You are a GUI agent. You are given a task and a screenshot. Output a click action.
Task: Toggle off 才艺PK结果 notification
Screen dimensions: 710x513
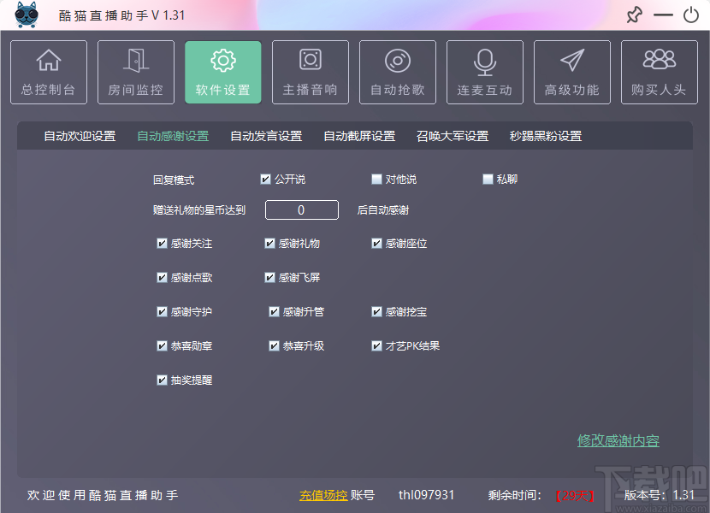tap(376, 345)
